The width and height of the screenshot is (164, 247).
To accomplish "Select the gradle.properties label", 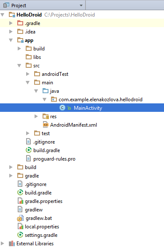I will click(x=44, y=201).
